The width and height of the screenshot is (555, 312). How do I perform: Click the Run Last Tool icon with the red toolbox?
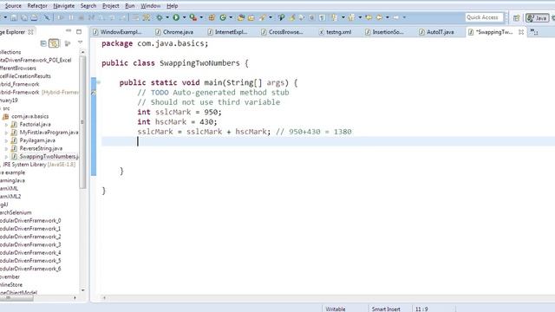click(193, 17)
